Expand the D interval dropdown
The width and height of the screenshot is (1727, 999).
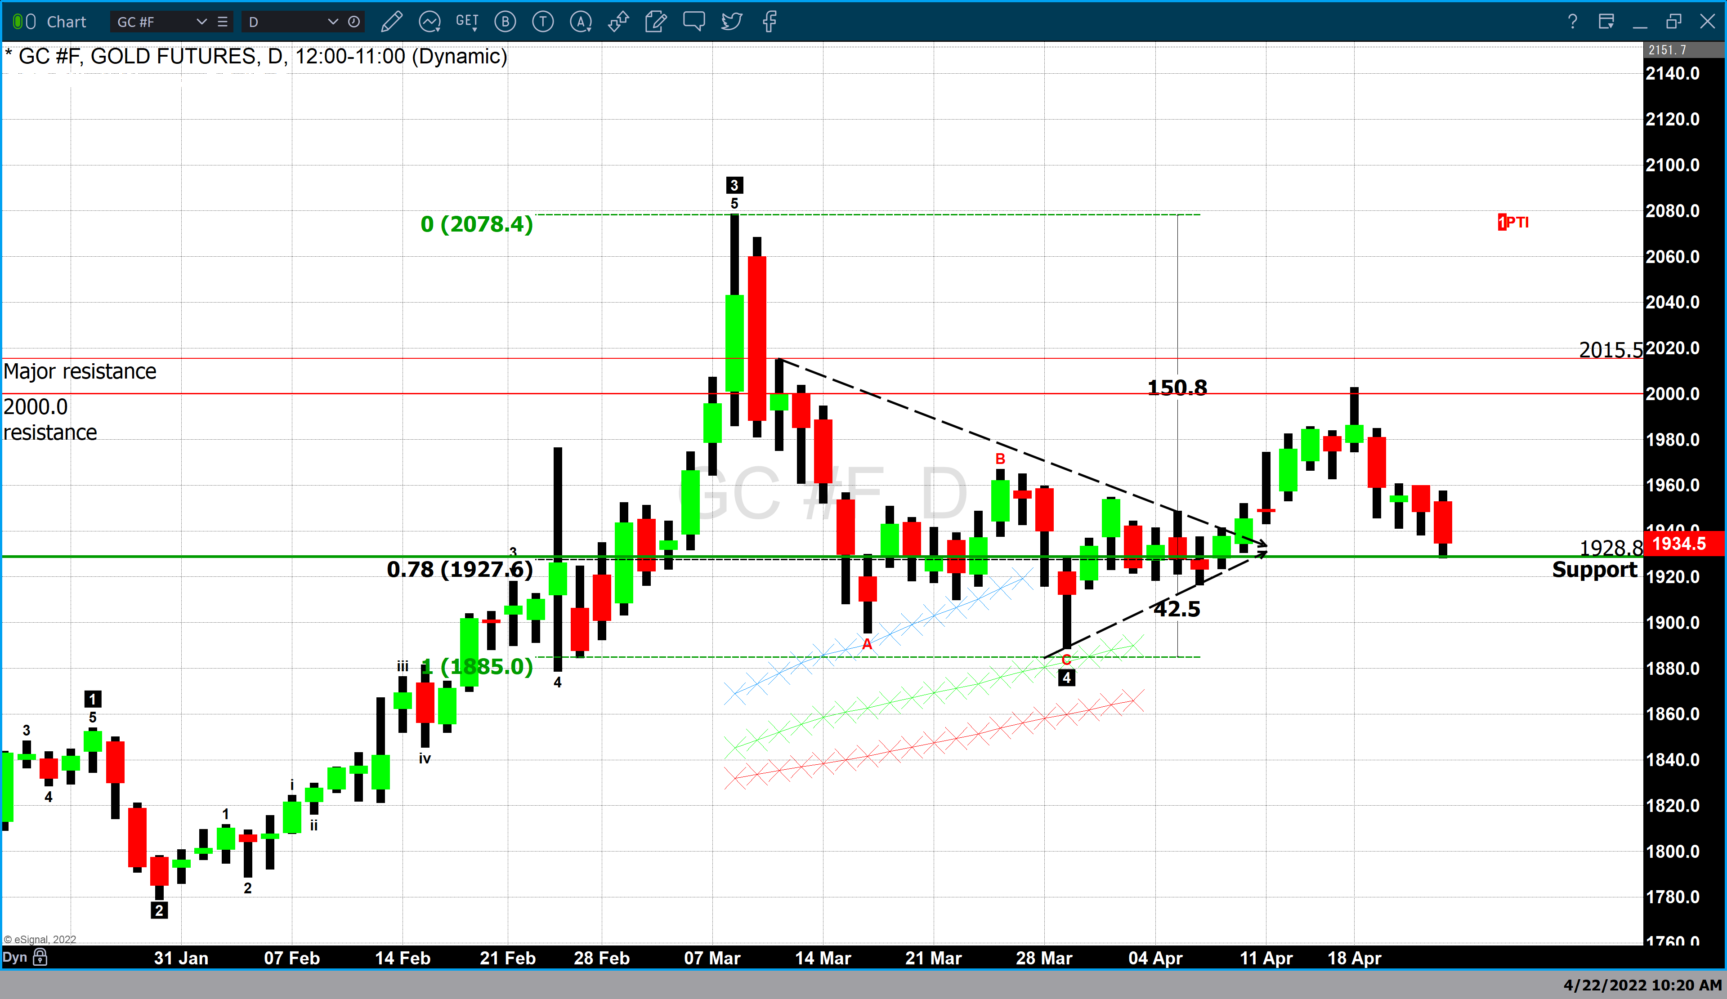[333, 22]
